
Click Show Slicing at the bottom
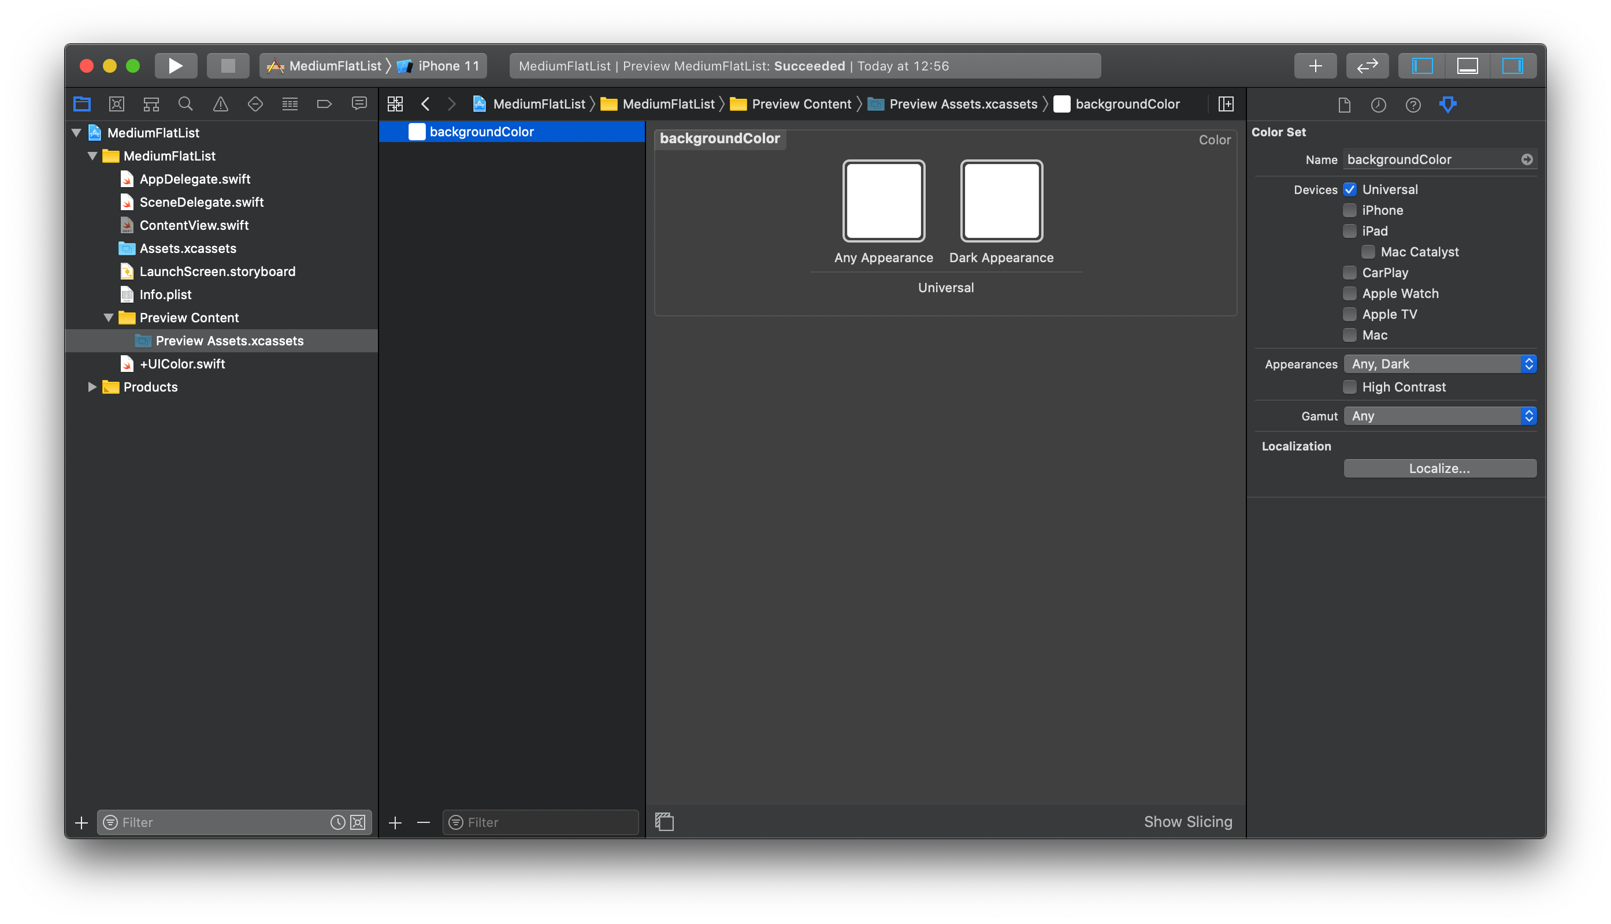[1187, 821]
